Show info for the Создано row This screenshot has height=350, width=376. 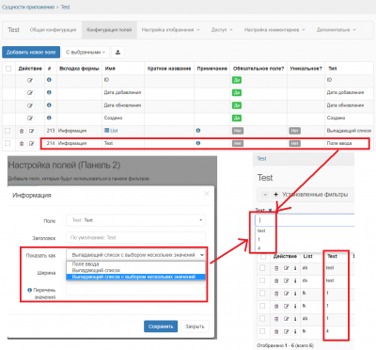pyautogui.click(x=49, y=118)
